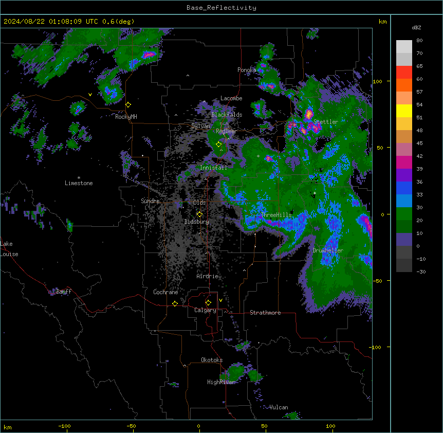Click the yellow V marker northwest of RockyMH
This screenshot has width=443, height=433.
[x=90, y=95]
